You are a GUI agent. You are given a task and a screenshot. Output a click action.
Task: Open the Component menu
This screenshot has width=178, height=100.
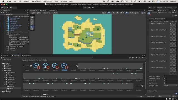pyautogui.click(x=48, y=1)
